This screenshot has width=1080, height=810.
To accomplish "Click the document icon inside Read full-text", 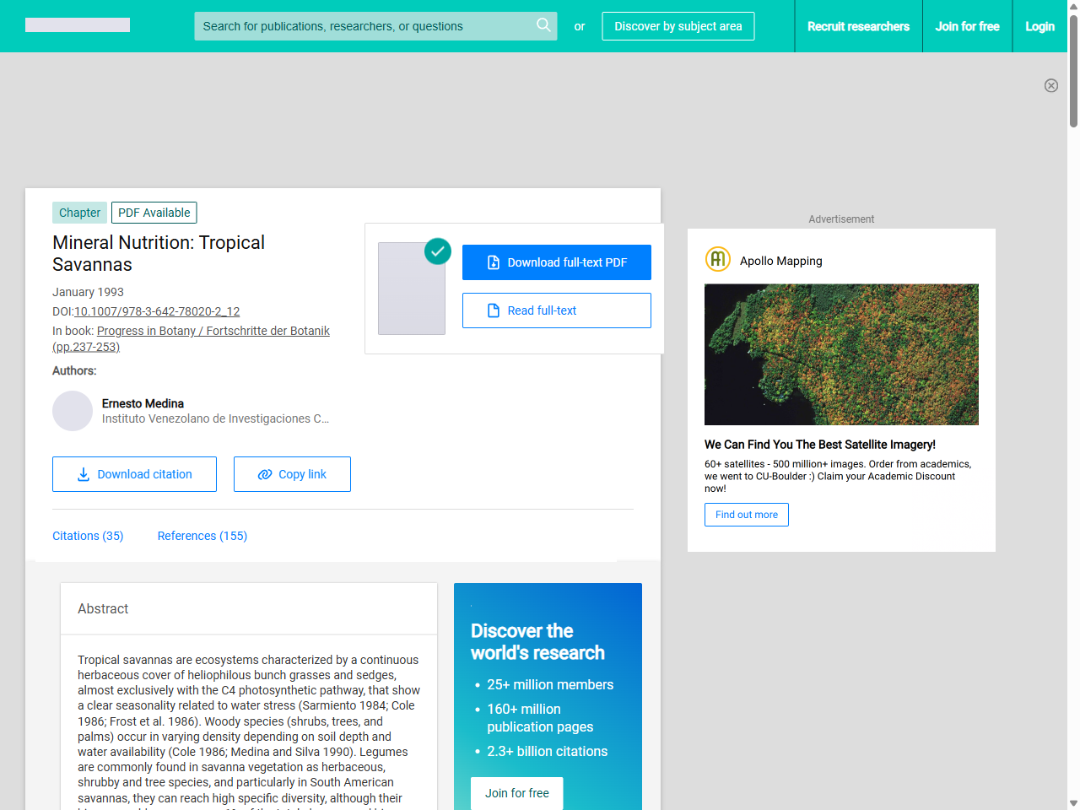I will (492, 310).
